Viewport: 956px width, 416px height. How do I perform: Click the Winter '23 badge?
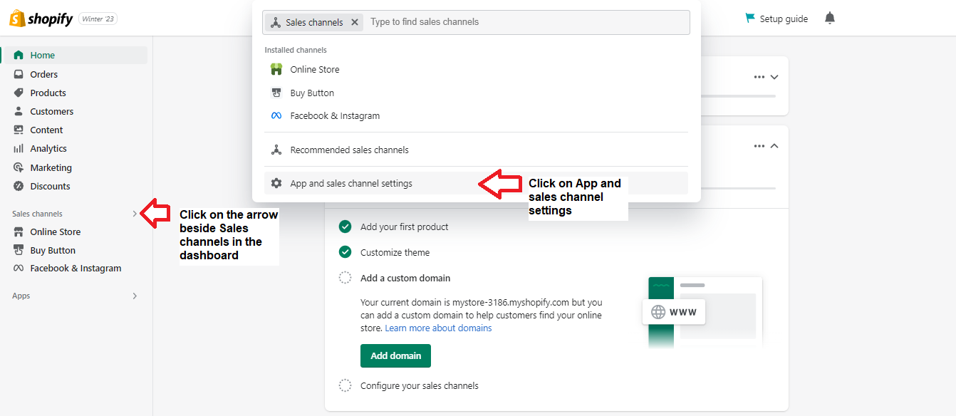(x=98, y=19)
